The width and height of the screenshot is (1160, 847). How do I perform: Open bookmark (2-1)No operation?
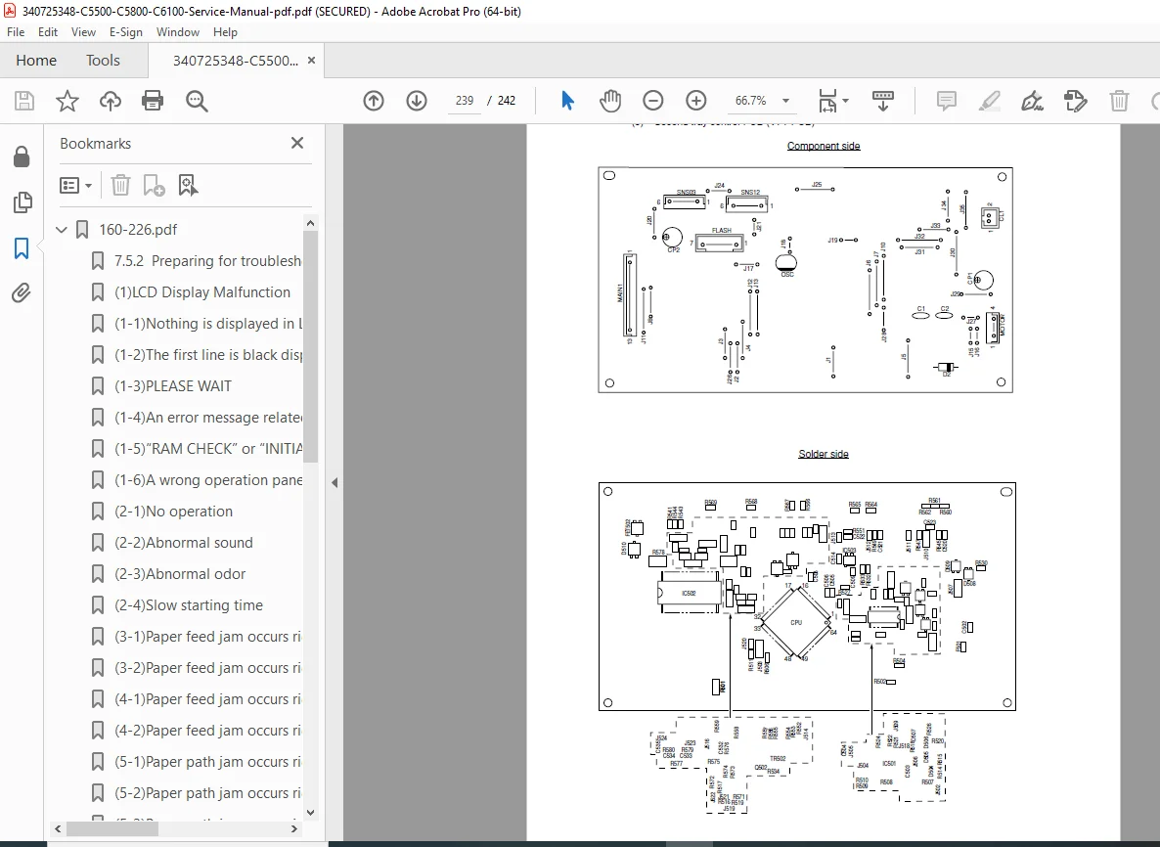(x=173, y=512)
